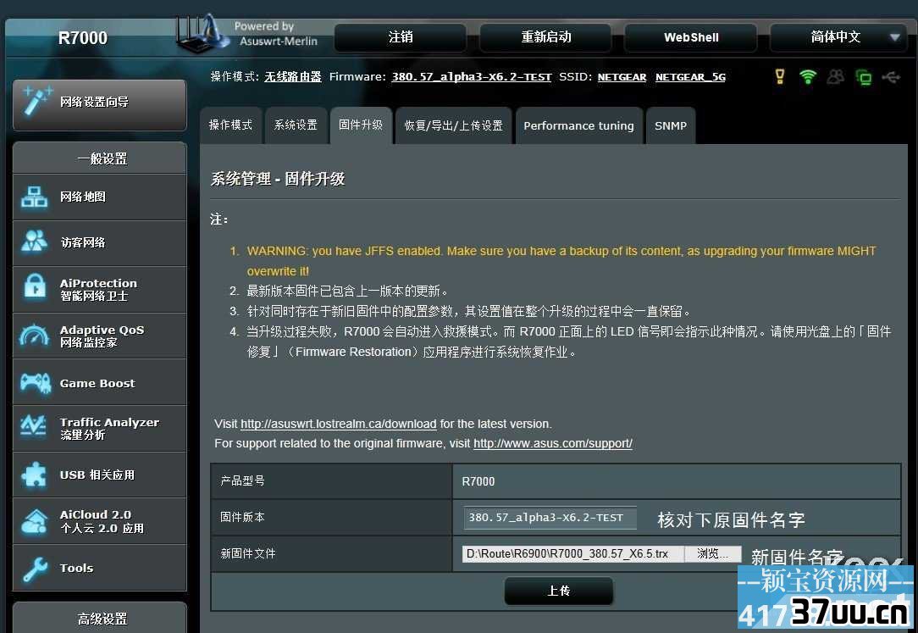The image size is (918, 633).
Task: Click the firmware version link in header
Action: (x=472, y=77)
